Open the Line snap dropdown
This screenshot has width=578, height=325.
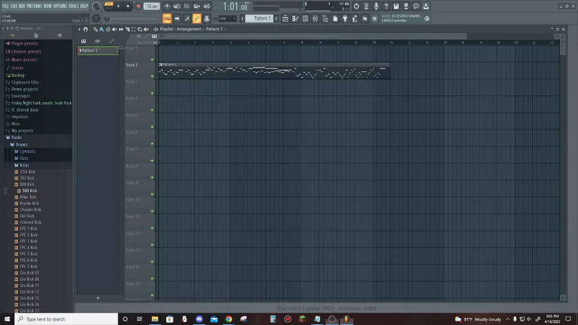click(227, 19)
